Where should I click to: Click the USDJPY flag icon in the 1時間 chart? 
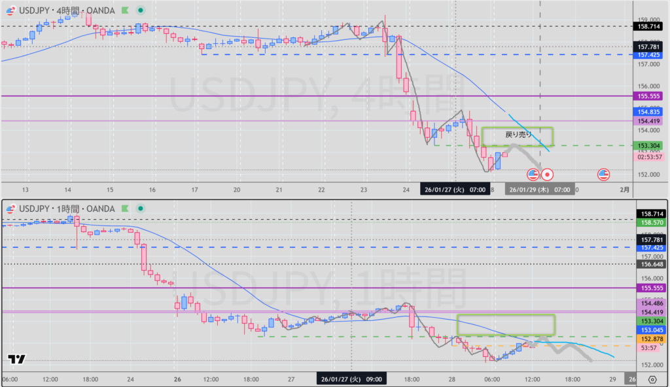coord(10,209)
